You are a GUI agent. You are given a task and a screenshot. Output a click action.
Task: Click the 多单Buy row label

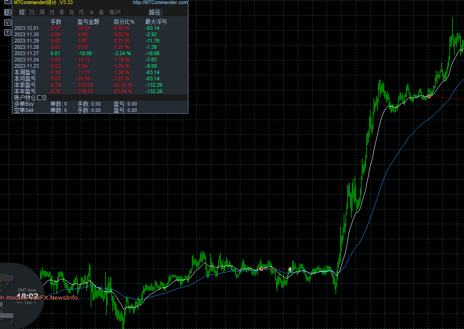click(x=24, y=104)
